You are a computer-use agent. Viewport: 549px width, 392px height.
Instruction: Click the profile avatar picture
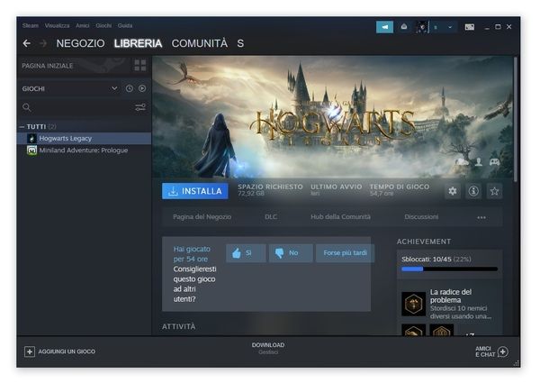click(422, 27)
